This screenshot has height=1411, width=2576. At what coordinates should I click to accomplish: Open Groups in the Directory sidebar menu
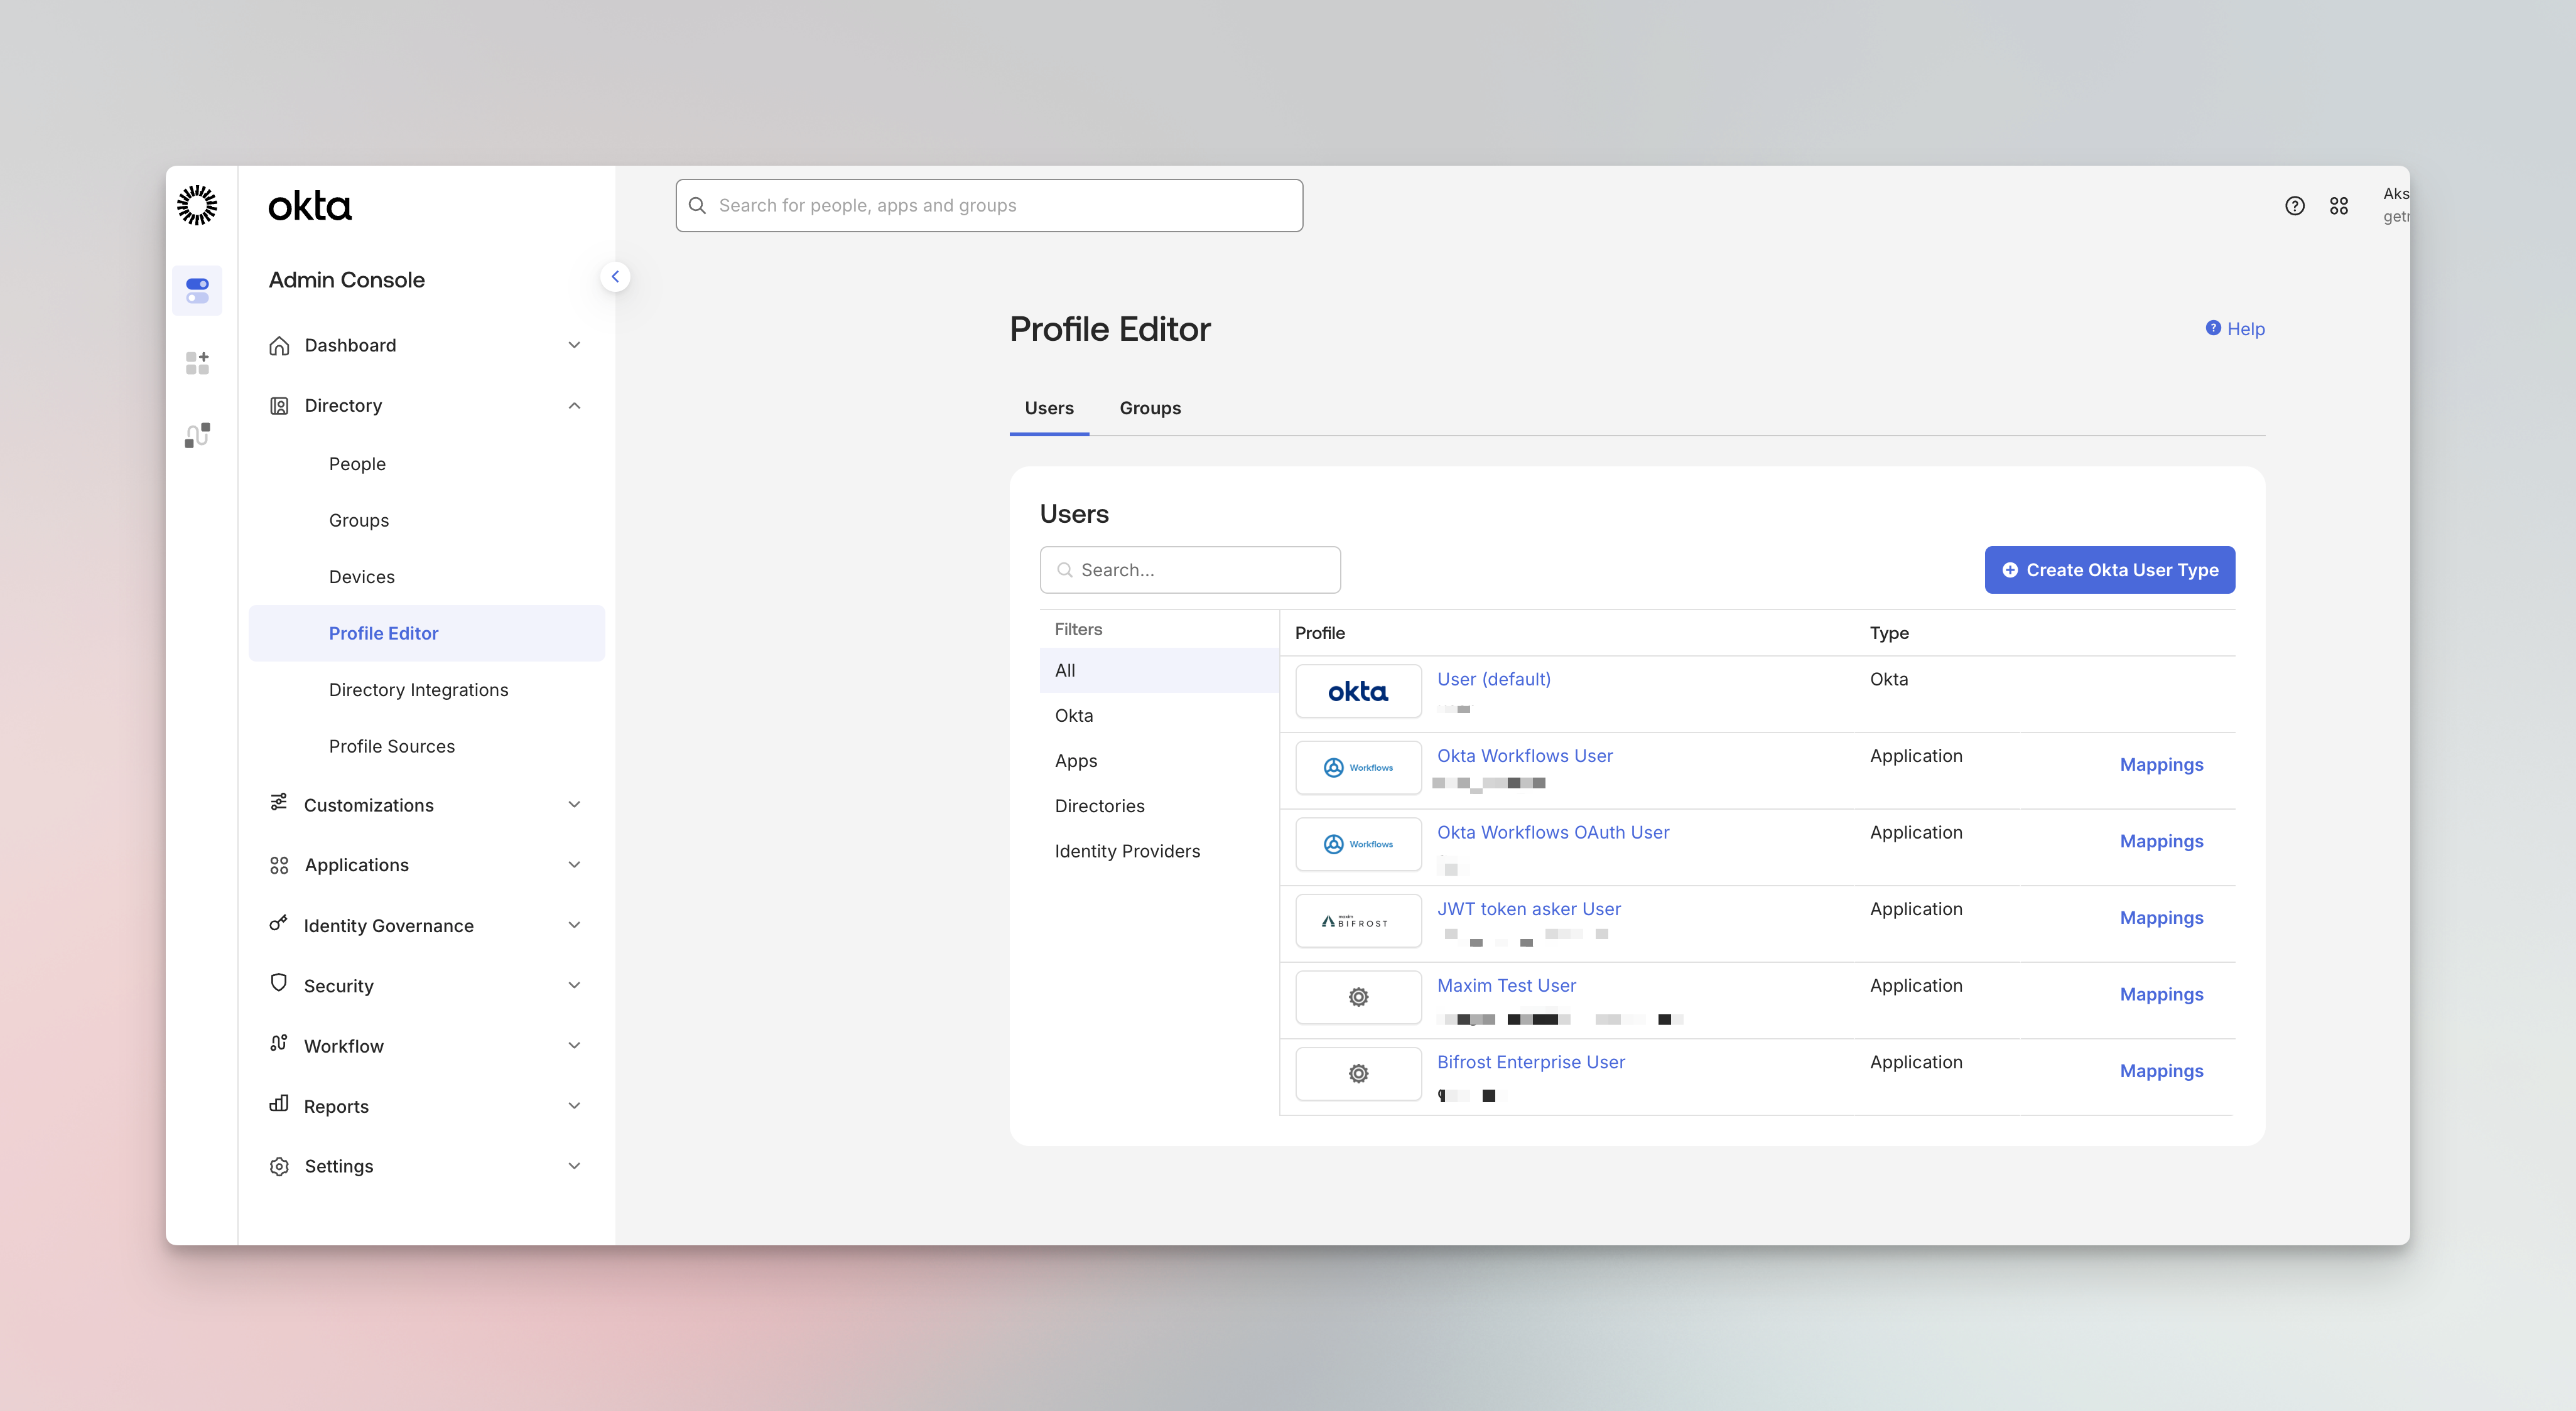(x=359, y=520)
